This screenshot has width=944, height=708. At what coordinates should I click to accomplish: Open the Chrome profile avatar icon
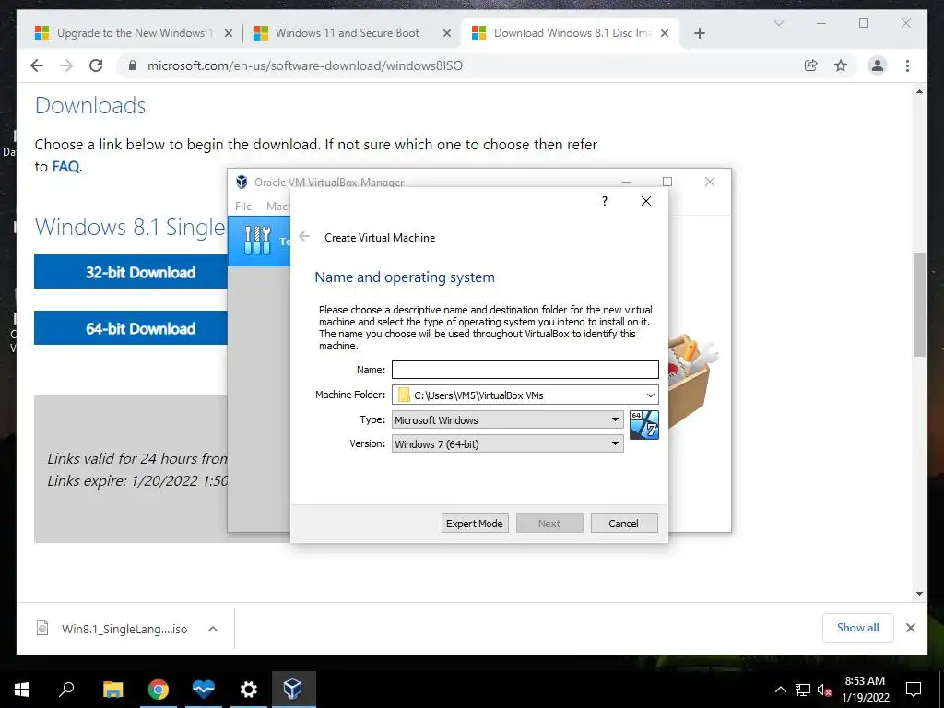pyautogui.click(x=878, y=65)
